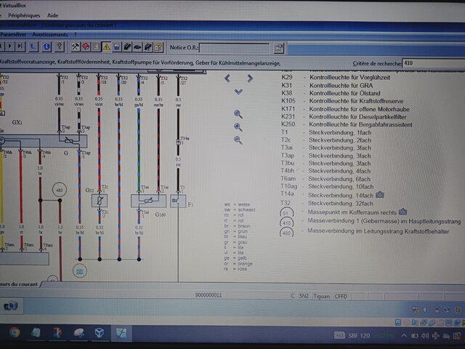The image size is (465, 349).
Task: Click the yellow warning triangle toolbar icon
Action: (x=106, y=47)
